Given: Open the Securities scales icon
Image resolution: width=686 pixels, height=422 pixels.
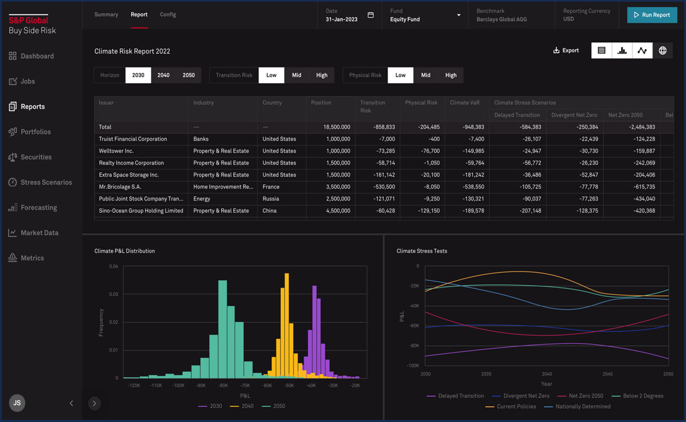Looking at the screenshot, I should (x=13, y=157).
